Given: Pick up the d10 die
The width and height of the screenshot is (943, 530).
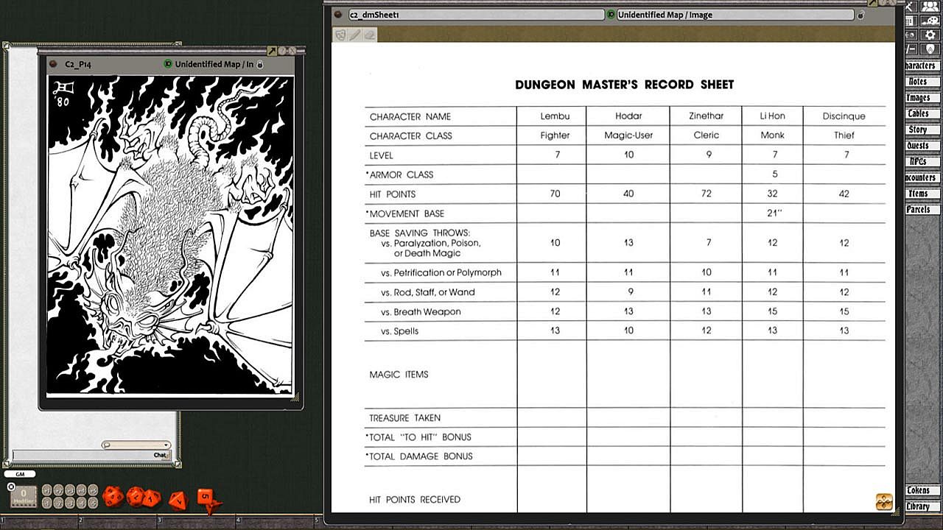Looking at the screenshot, I should click(x=152, y=498).
